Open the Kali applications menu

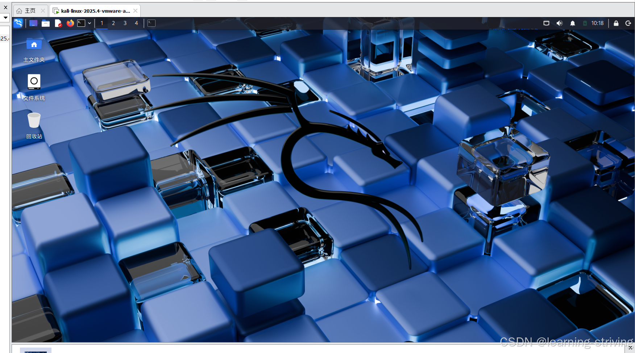[x=18, y=23]
